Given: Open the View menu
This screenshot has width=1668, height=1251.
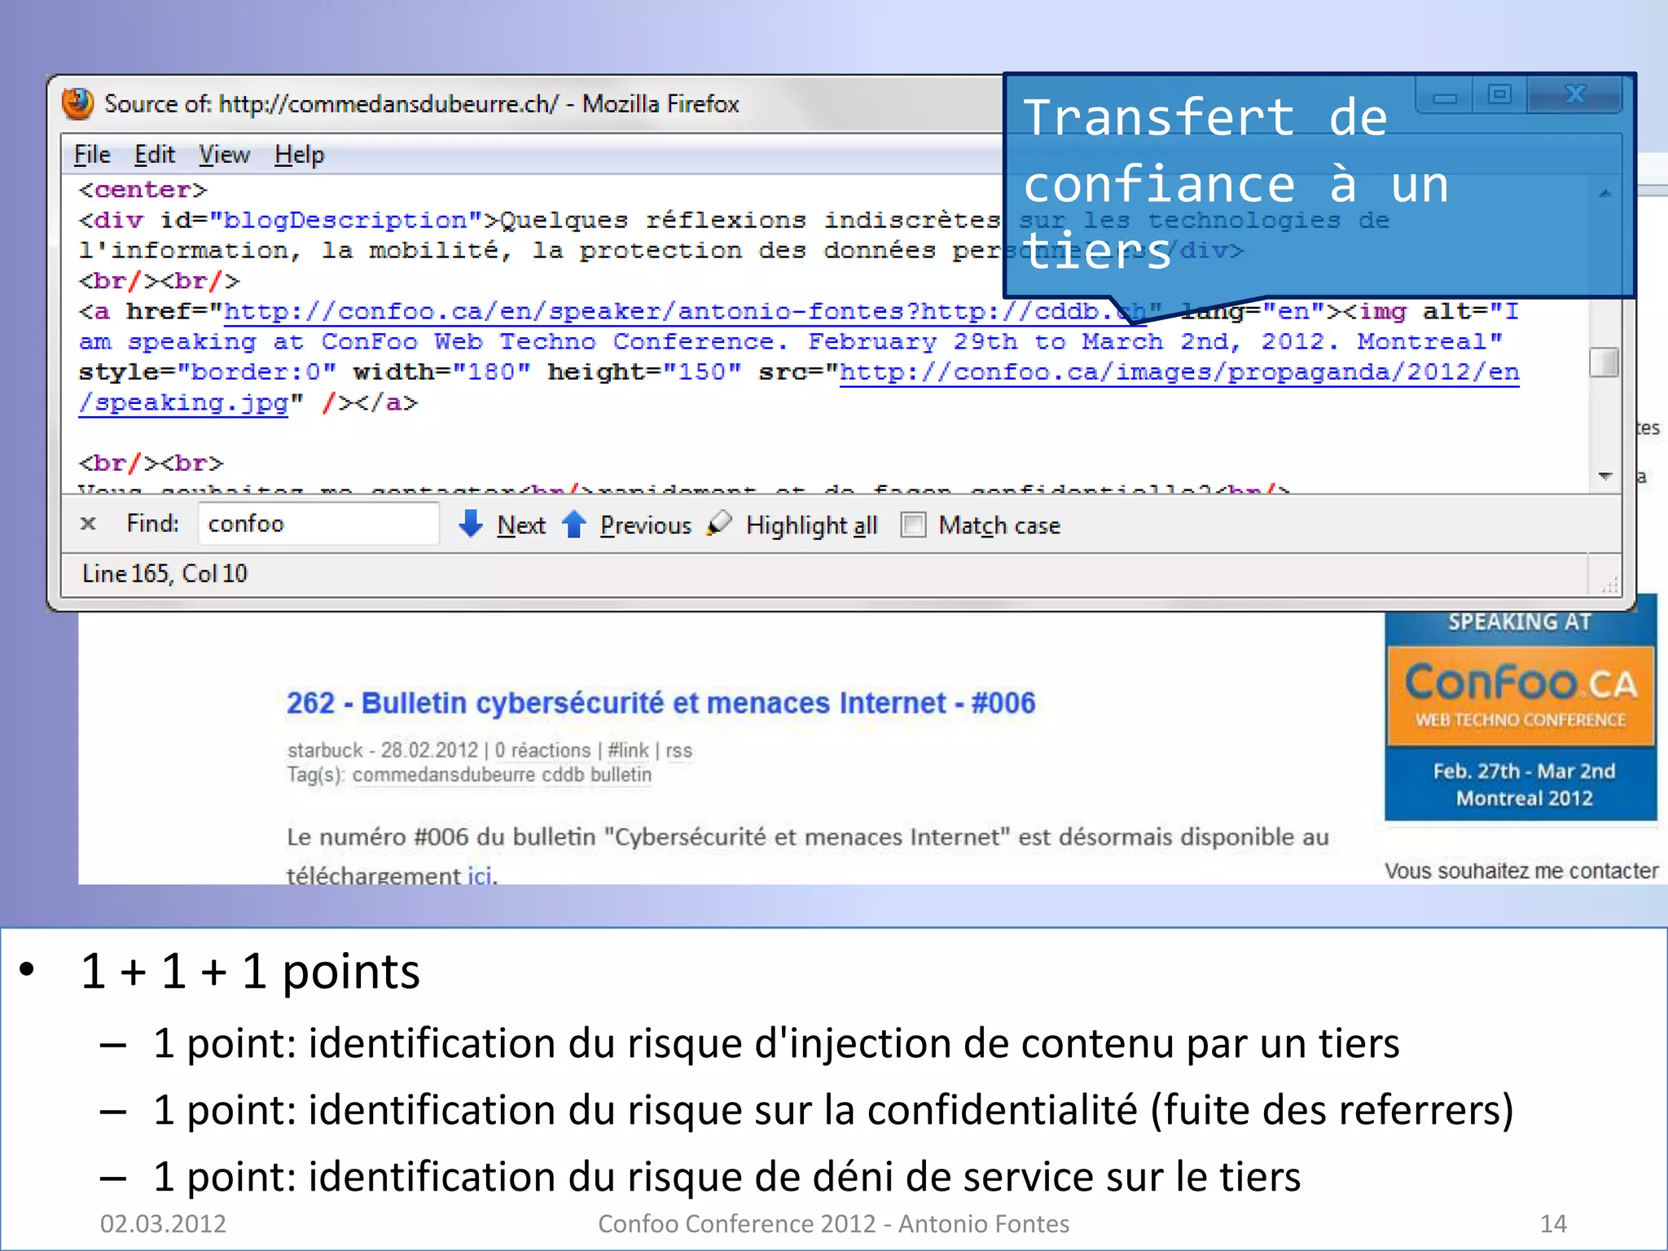Looking at the screenshot, I should [225, 155].
